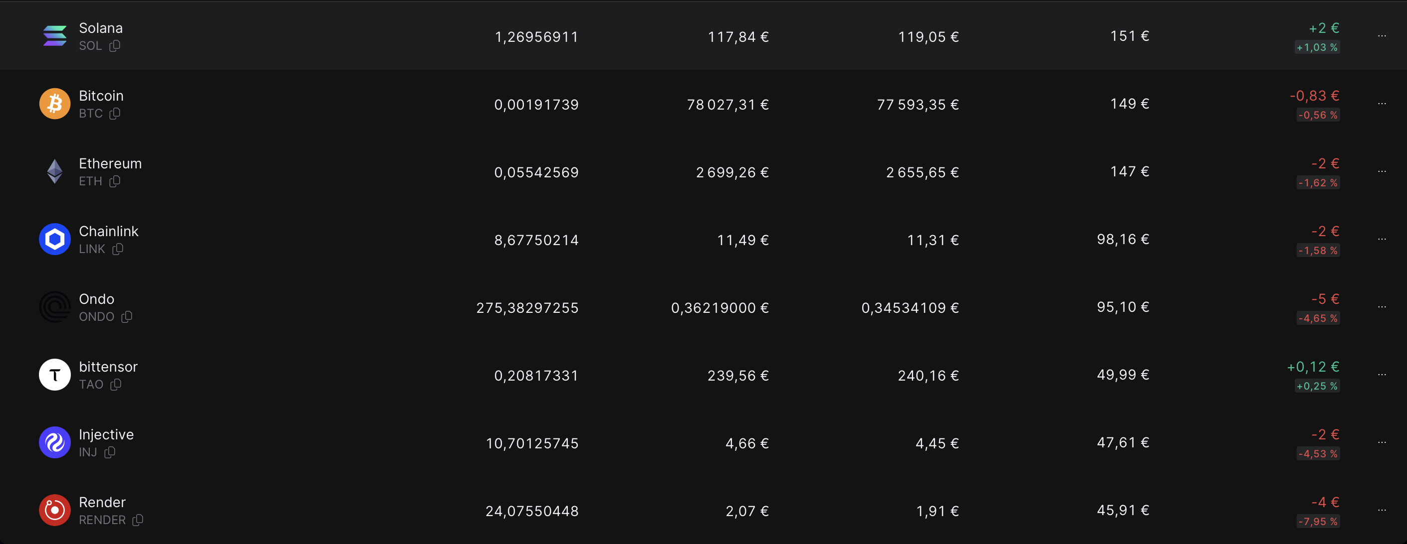The image size is (1407, 544).
Task: Click Render's -7,95 % change badge
Action: (1318, 522)
